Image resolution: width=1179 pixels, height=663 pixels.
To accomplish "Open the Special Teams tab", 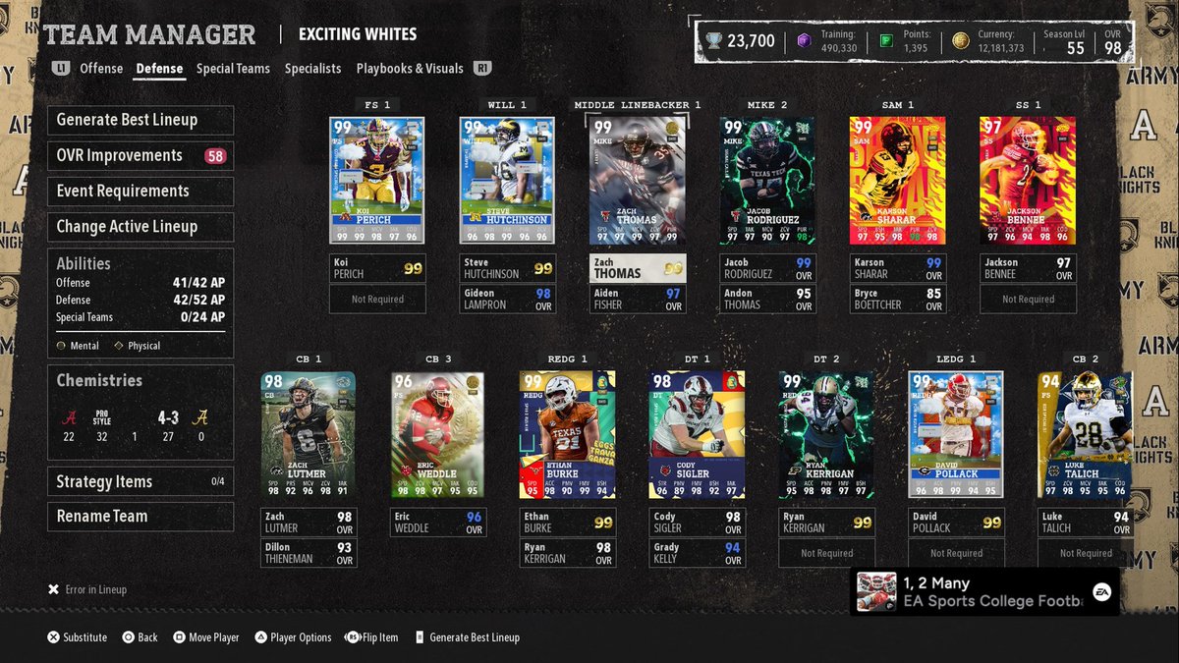I will click(233, 69).
